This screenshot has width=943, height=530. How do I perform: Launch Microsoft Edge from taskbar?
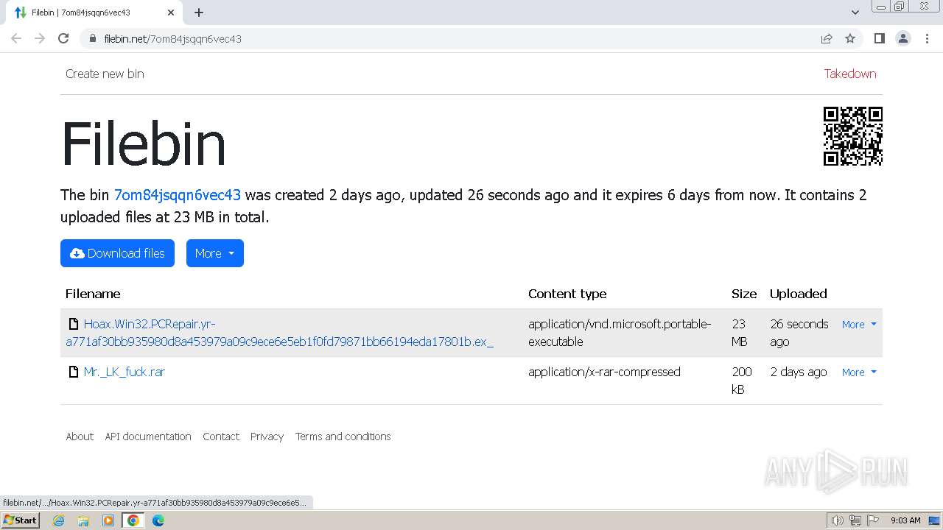click(x=158, y=520)
